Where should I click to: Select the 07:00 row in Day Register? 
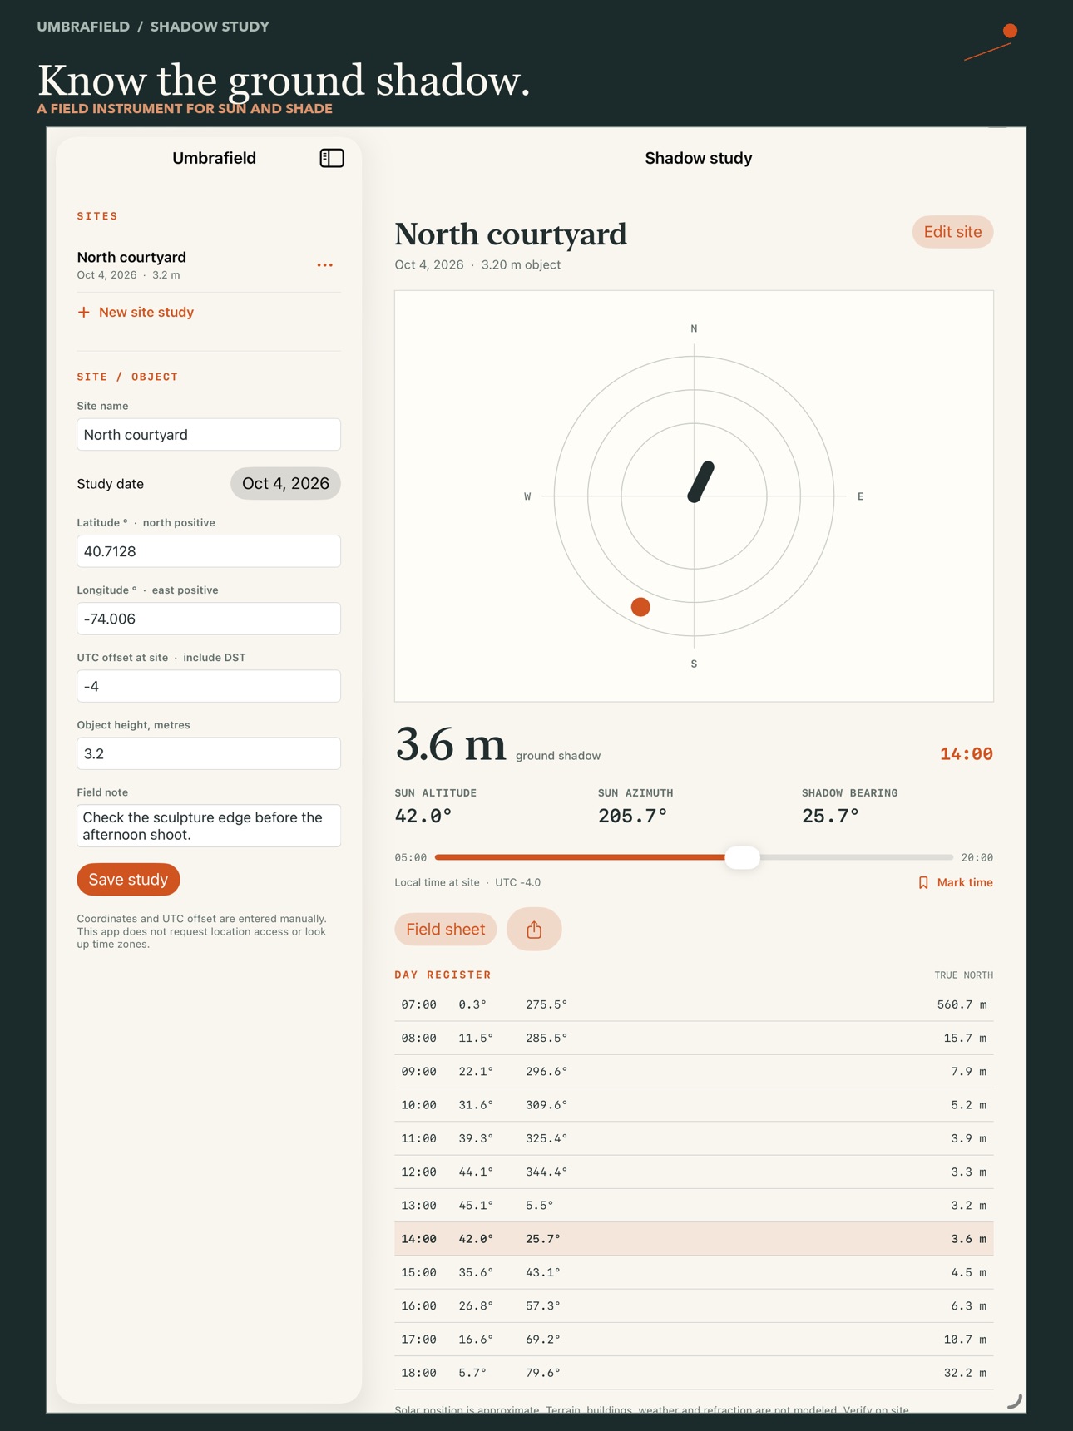pos(694,1005)
